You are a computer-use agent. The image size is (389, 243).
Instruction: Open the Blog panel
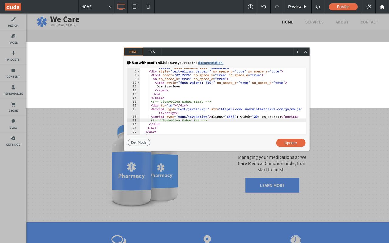click(13, 124)
